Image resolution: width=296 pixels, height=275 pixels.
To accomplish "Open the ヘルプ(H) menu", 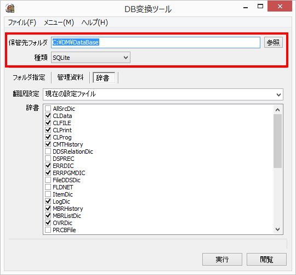I will [x=95, y=23].
